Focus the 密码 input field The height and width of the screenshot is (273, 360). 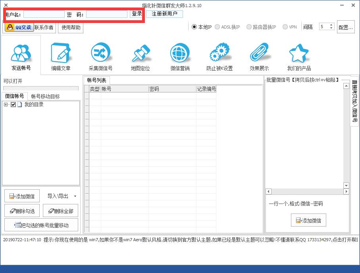(x=107, y=14)
